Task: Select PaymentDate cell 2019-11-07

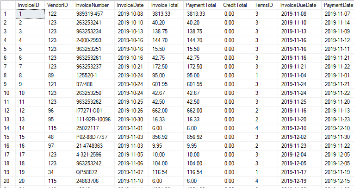Action: coord(337,14)
